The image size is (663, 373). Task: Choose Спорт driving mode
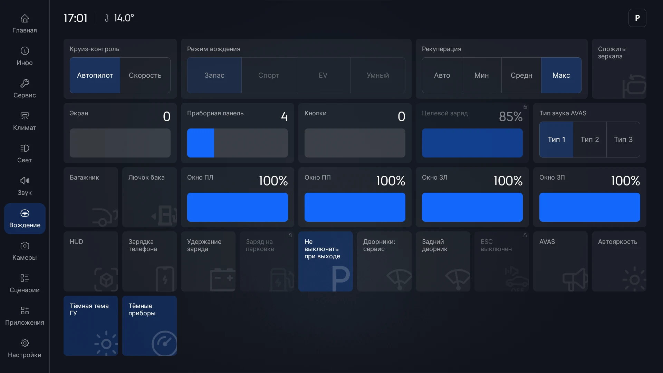(x=269, y=75)
